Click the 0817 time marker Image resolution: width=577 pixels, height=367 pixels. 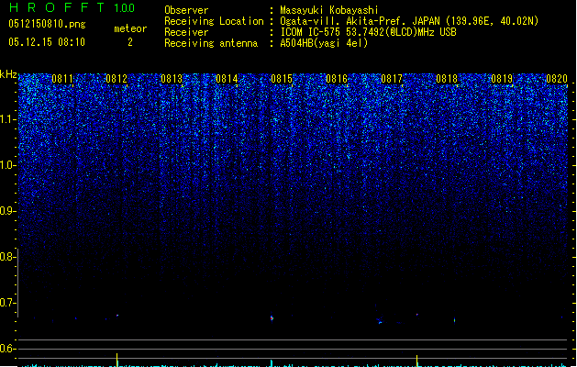(x=392, y=79)
